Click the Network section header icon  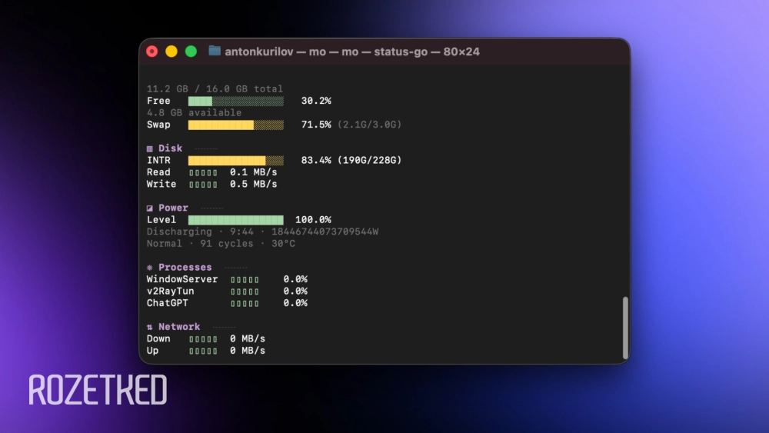point(150,327)
